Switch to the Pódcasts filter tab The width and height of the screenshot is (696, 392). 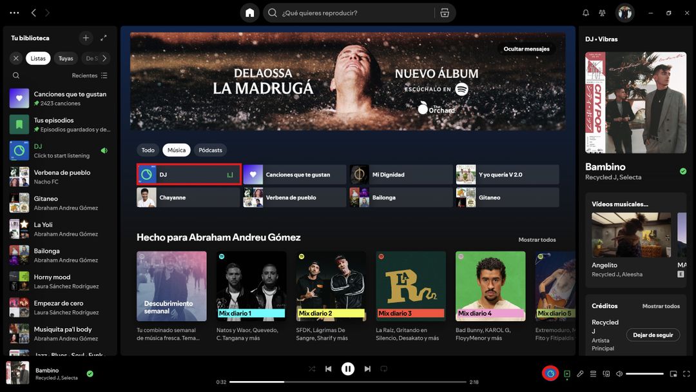(x=210, y=150)
